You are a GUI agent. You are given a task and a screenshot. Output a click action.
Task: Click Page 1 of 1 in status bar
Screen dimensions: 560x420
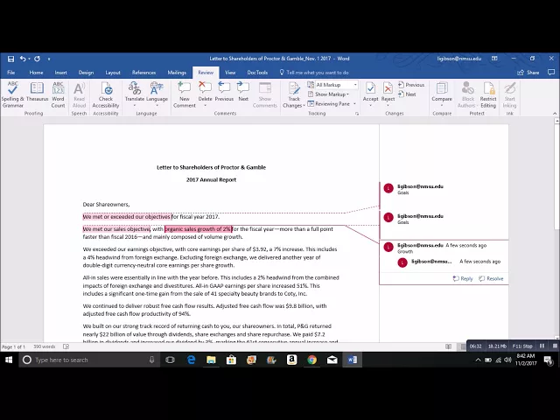coord(14,346)
